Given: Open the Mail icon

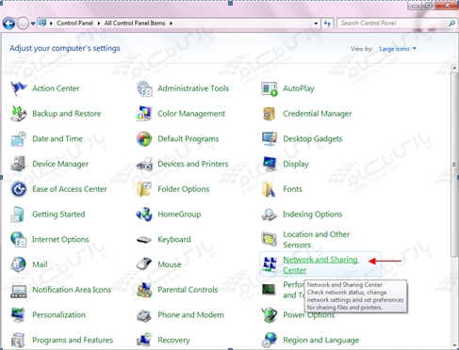Looking at the screenshot, I should (x=19, y=264).
